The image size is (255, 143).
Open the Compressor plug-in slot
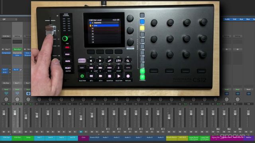click(6, 53)
